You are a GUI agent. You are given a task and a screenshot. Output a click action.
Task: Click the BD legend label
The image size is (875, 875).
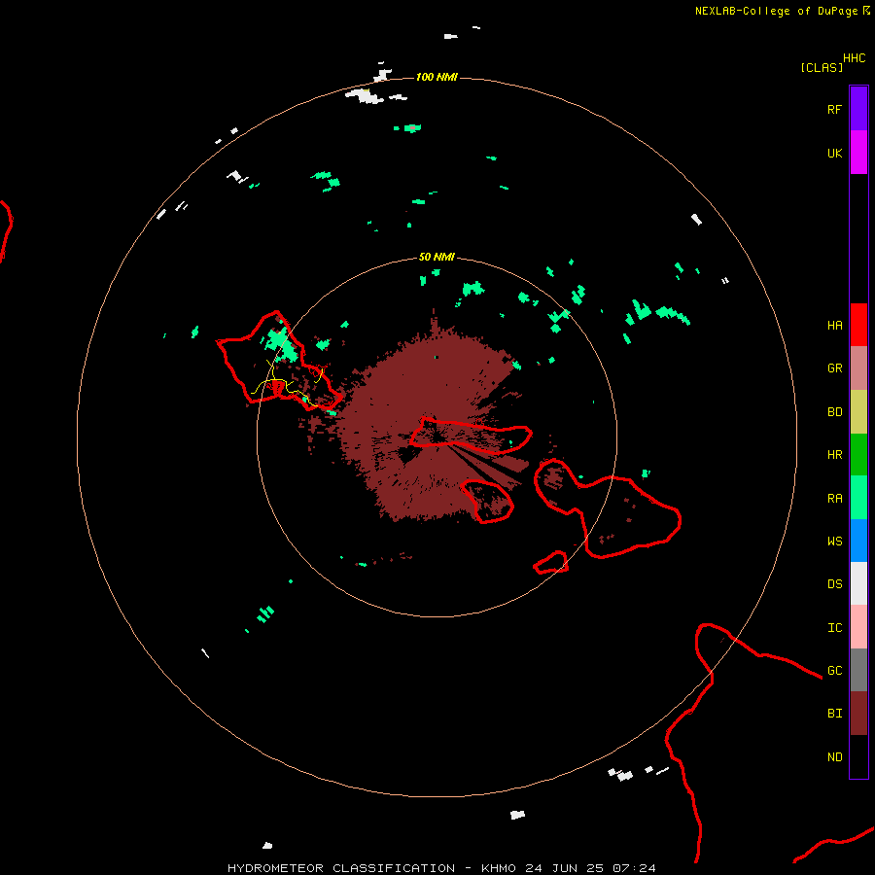pos(834,412)
